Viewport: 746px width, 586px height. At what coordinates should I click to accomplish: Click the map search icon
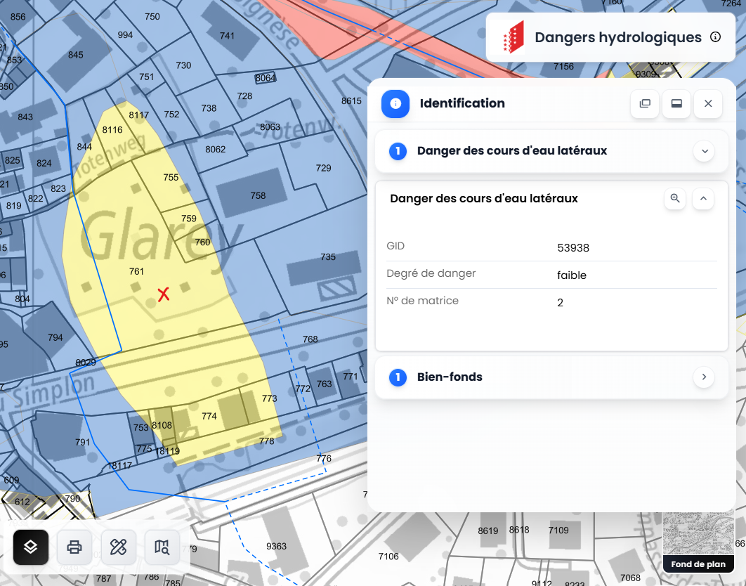(x=162, y=547)
